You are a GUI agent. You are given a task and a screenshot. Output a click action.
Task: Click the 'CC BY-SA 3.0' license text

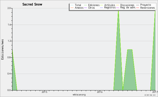(x=150, y=95)
